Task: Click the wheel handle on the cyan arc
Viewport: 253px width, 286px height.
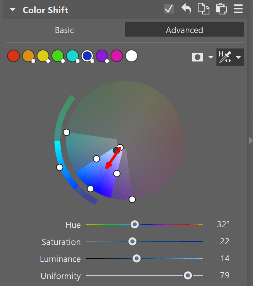Action: pos(60,167)
